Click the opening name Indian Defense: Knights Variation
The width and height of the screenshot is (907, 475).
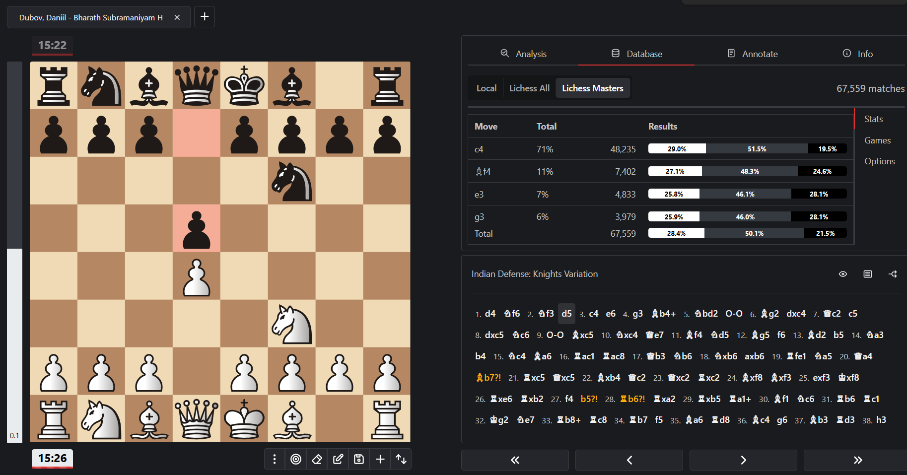(535, 274)
